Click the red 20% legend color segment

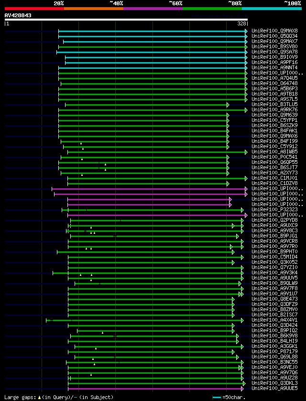tap(34, 9)
